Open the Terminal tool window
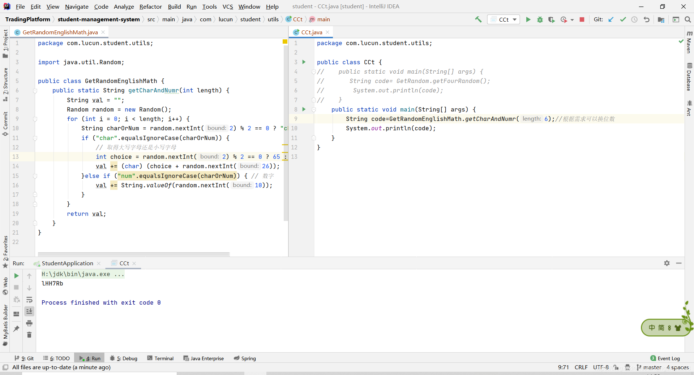This screenshot has height=375, width=694. click(160, 358)
